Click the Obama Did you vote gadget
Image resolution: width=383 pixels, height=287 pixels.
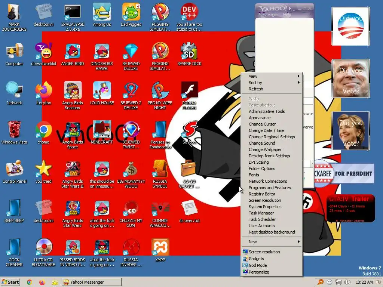coord(350,26)
